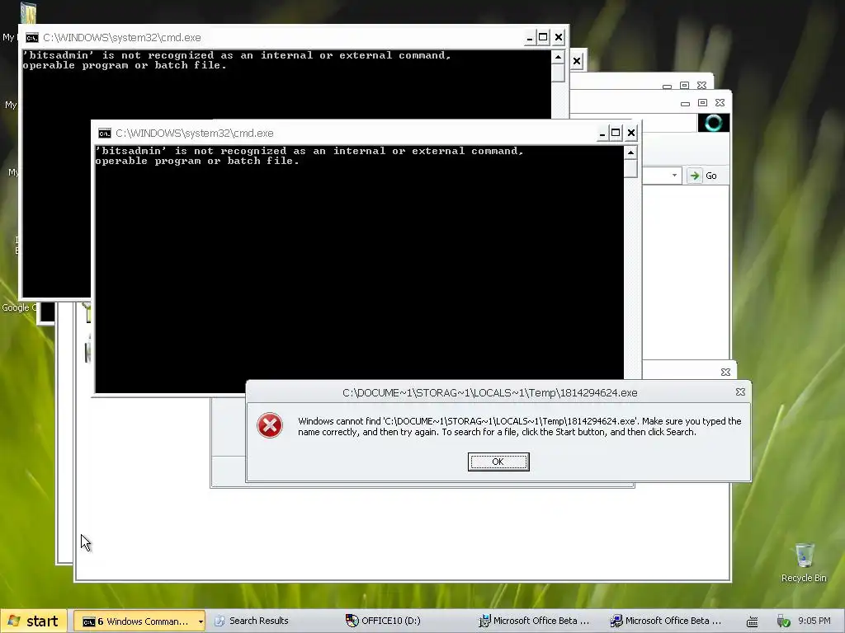Click OK in the Windows cannot find dialog
The height and width of the screenshot is (633, 845).
[498, 462]
